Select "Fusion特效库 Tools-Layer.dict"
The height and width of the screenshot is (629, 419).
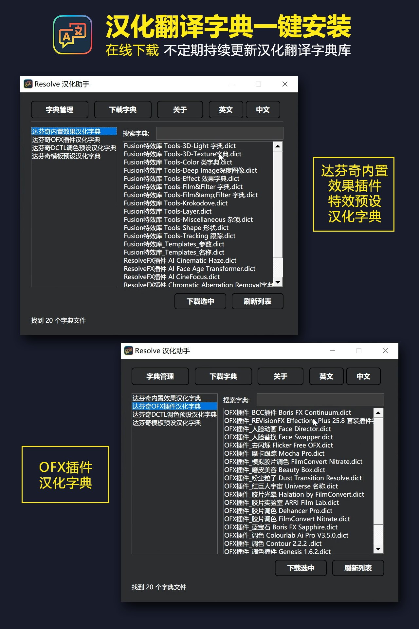point(198,211)
